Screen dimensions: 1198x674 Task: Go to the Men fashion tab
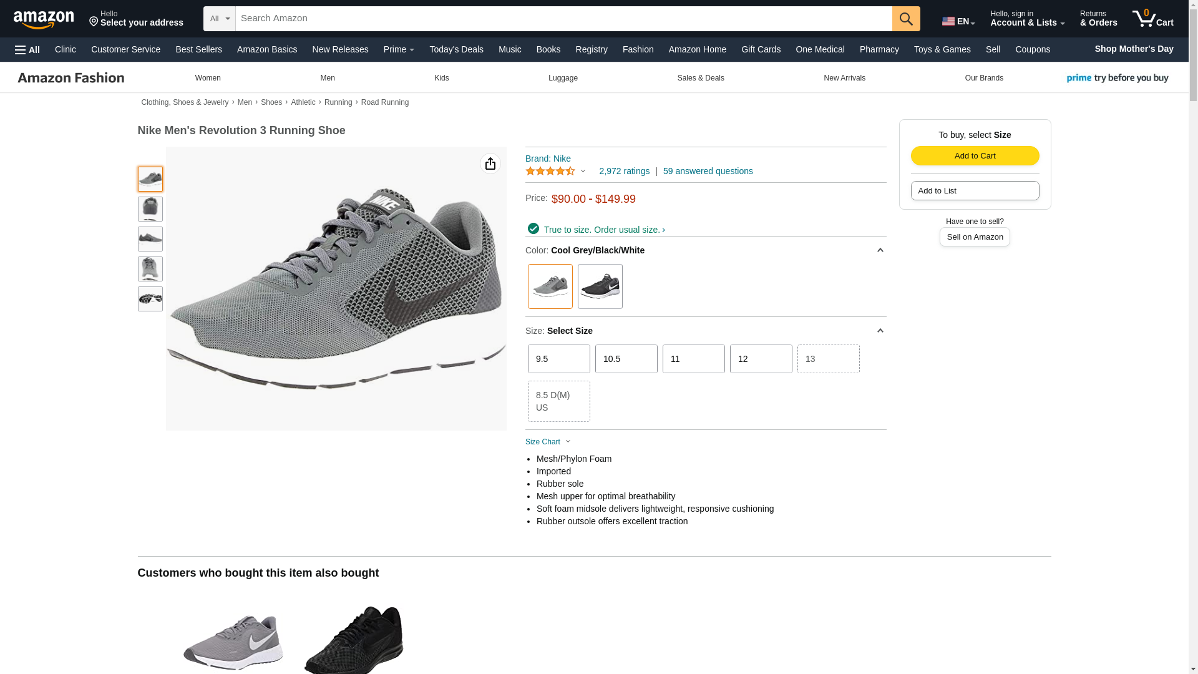tap(328, 78)
